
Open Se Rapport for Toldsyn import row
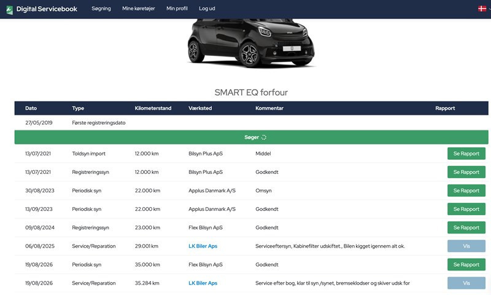[x=466, y=154]
